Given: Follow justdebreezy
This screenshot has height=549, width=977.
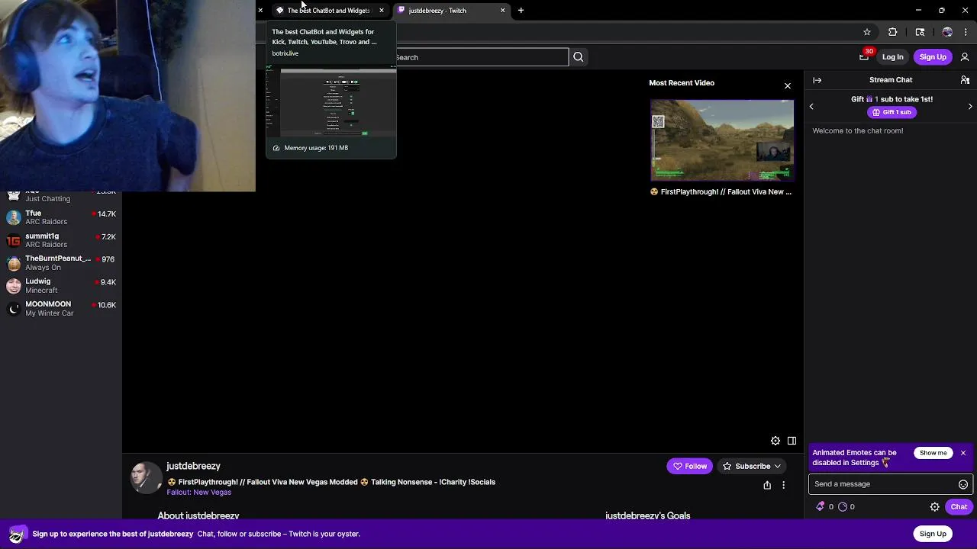Looking at the screenshot, I should point(689,466).
